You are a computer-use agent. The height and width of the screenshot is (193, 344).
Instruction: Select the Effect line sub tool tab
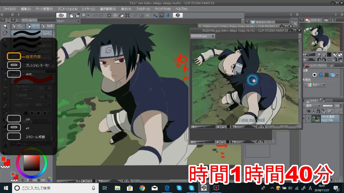coord(48,26)
